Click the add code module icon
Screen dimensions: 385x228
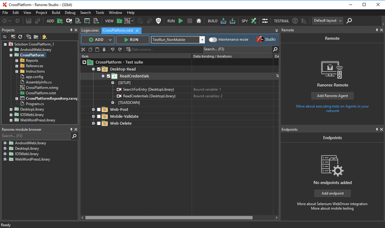(78, 21)
